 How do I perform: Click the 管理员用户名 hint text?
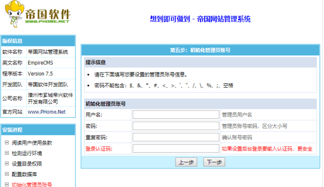click(237, 115)
